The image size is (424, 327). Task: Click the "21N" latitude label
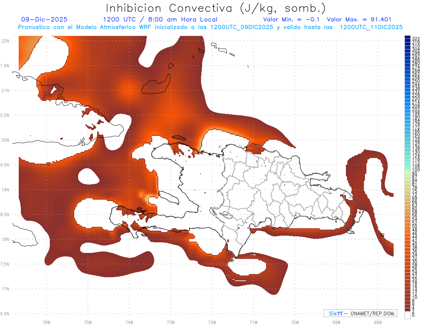point(5,91)
